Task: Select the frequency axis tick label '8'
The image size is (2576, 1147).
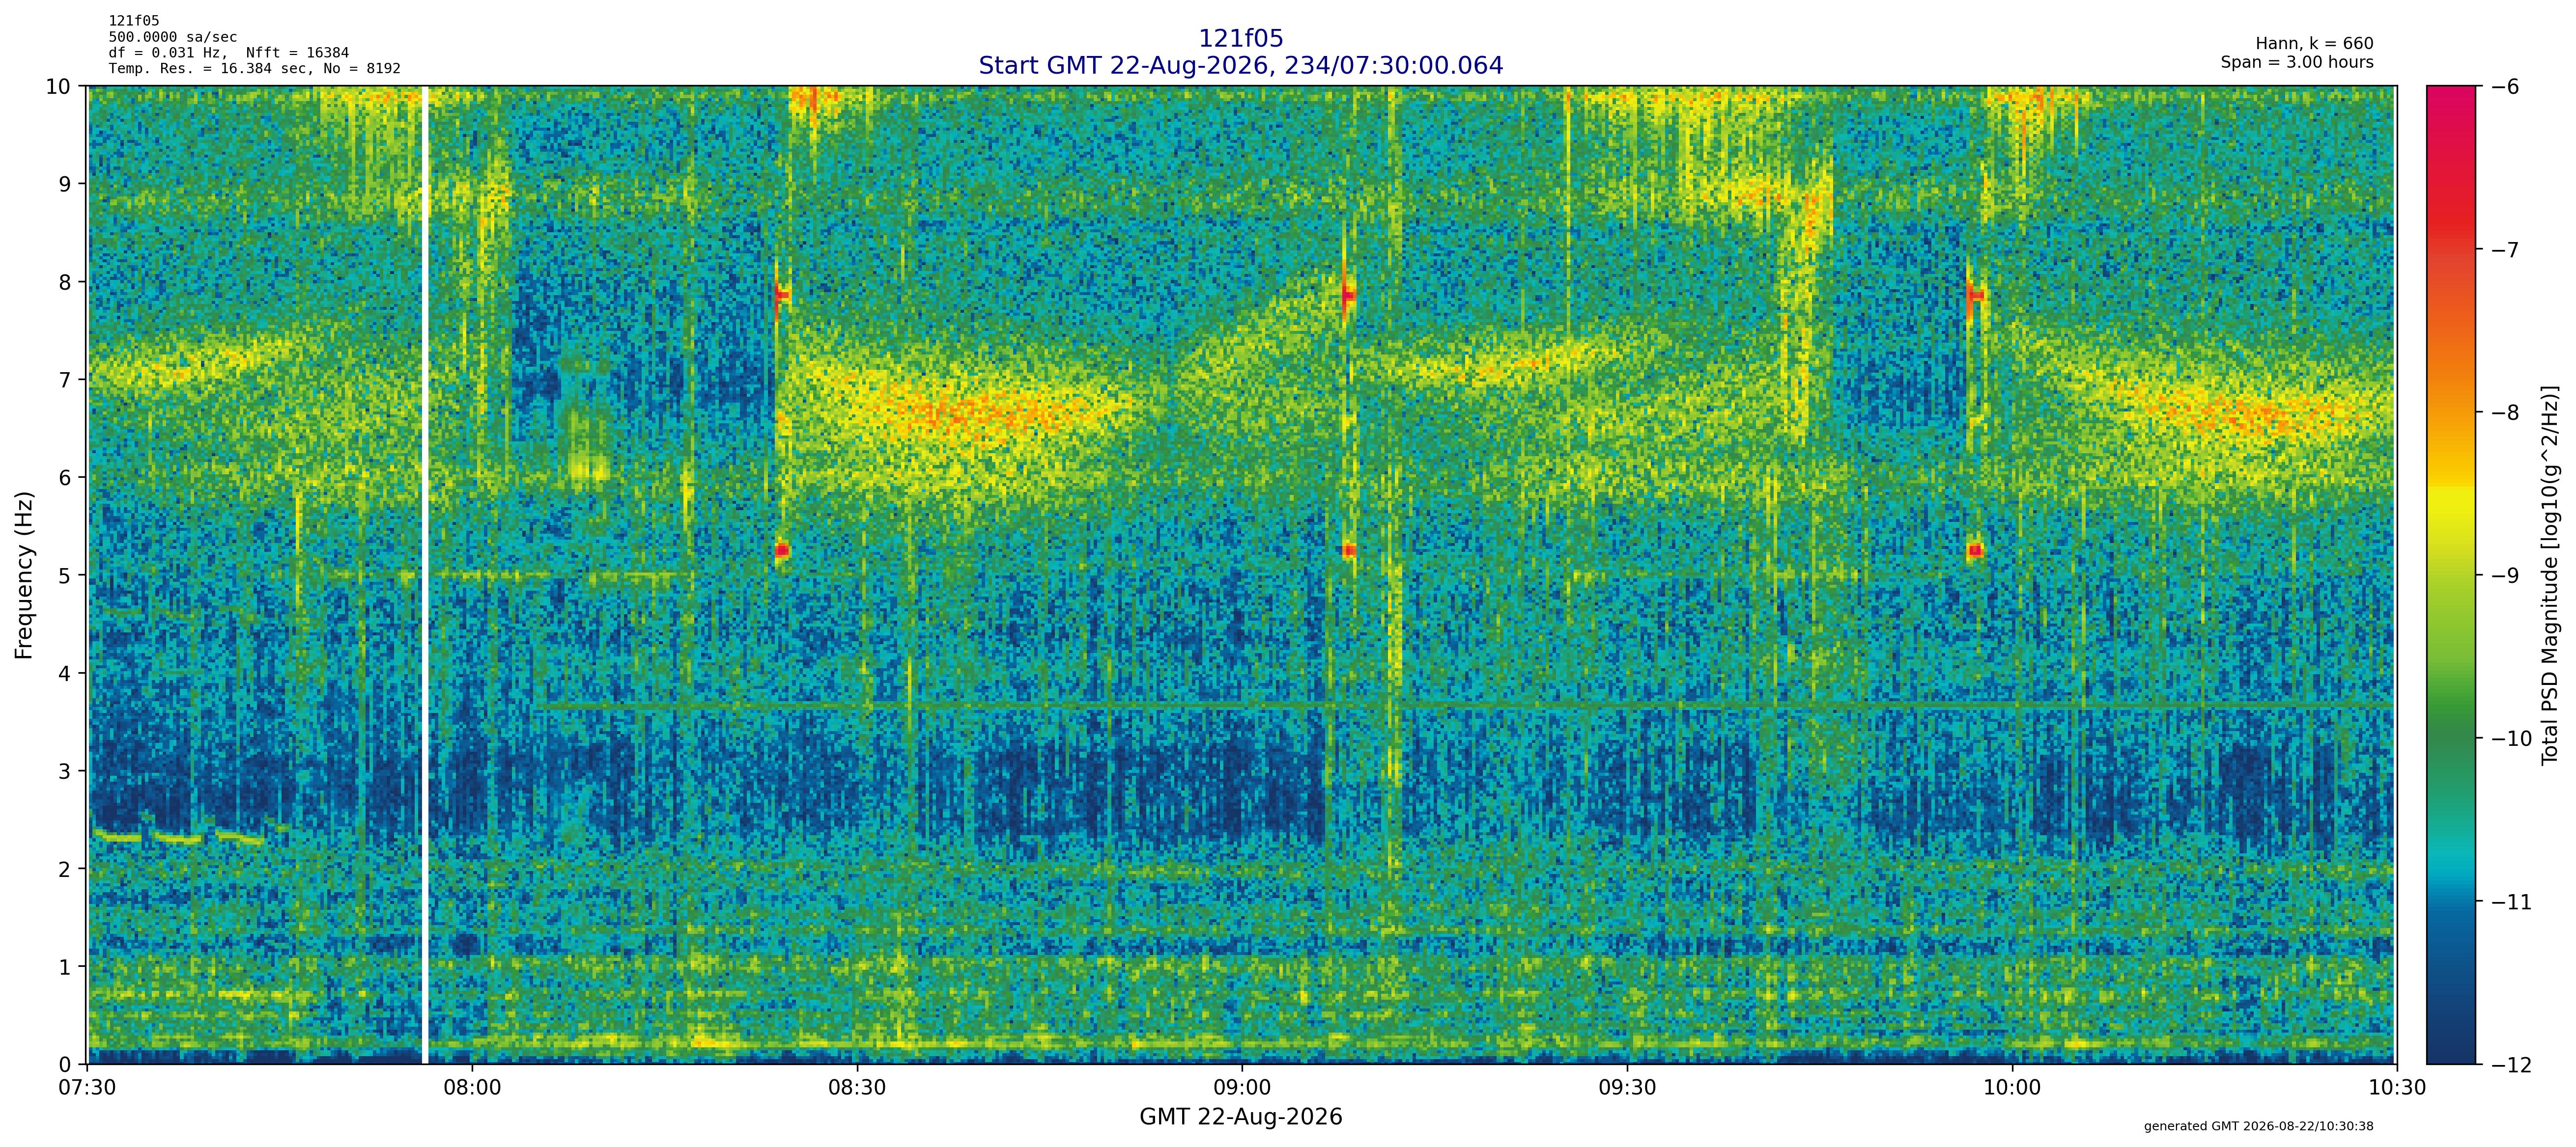Action: [65, 282]
